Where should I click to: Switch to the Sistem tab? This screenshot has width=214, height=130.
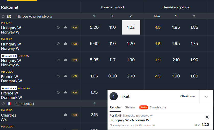(130, 107)
